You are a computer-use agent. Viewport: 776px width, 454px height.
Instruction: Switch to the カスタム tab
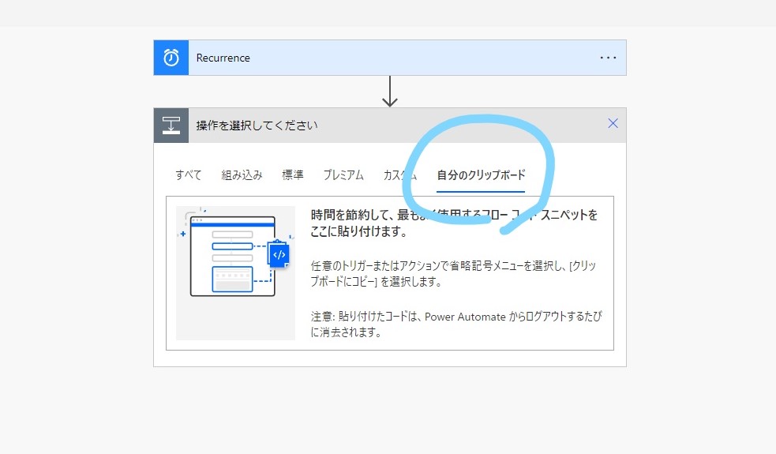399,175
